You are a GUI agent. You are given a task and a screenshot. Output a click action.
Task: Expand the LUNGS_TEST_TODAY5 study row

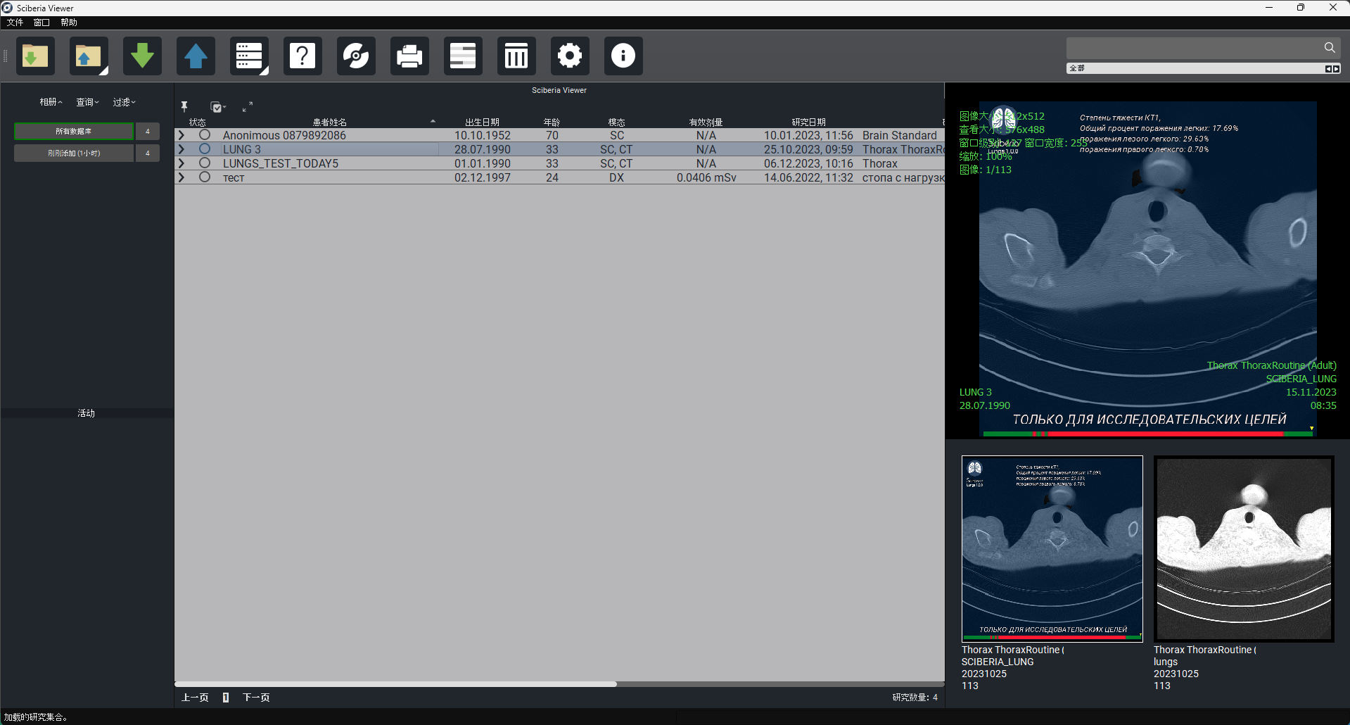click(x=182, y=163)
